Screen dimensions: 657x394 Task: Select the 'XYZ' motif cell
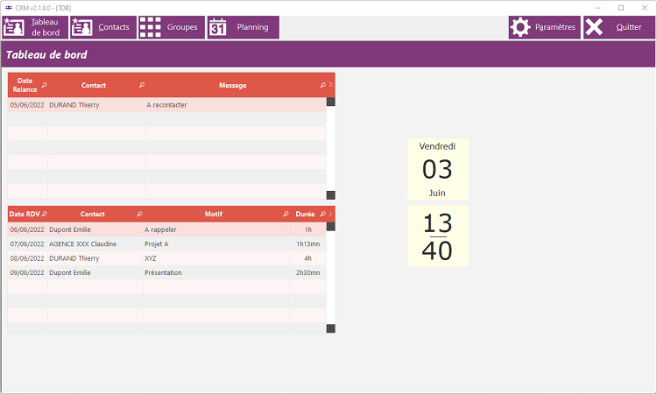216,258
